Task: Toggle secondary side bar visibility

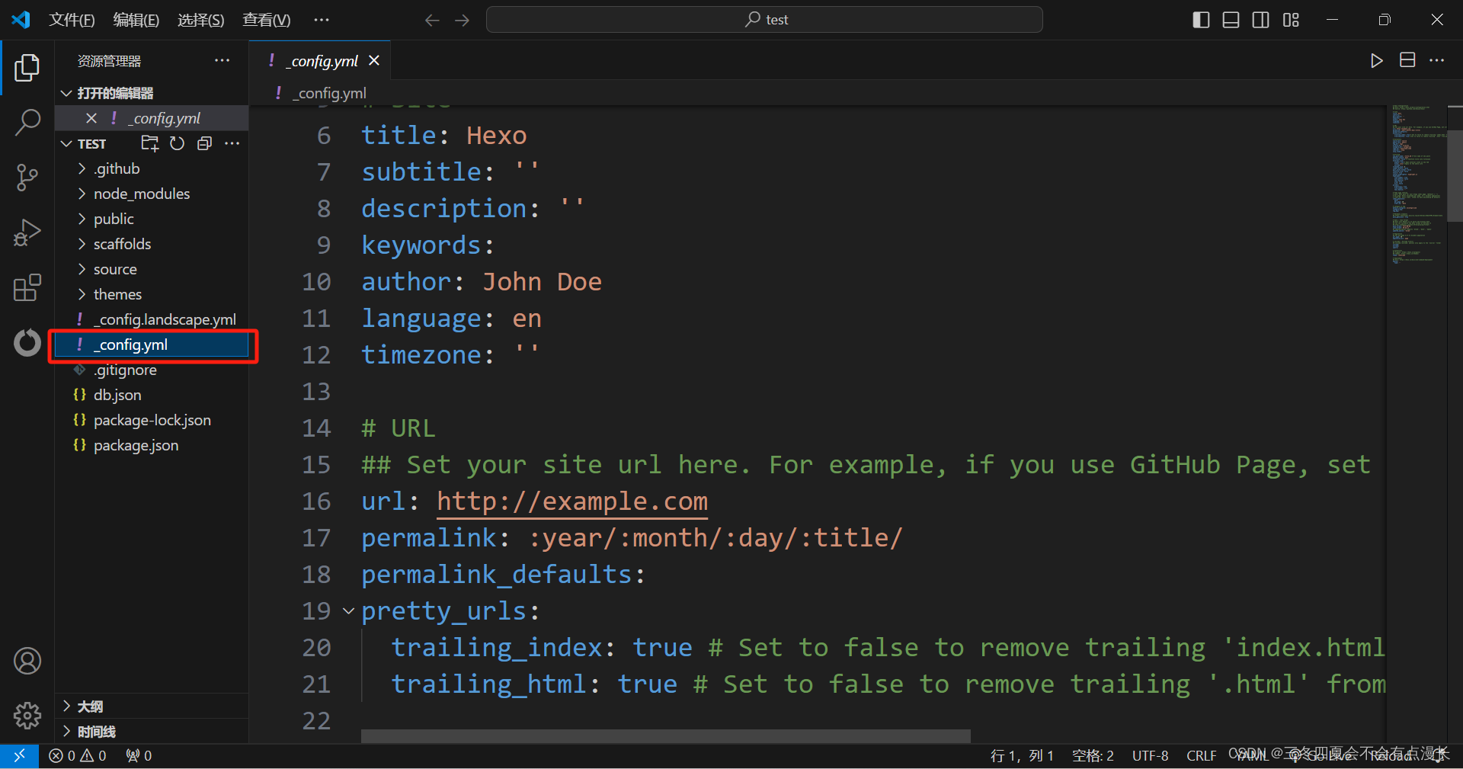Action: [1261, 20]
